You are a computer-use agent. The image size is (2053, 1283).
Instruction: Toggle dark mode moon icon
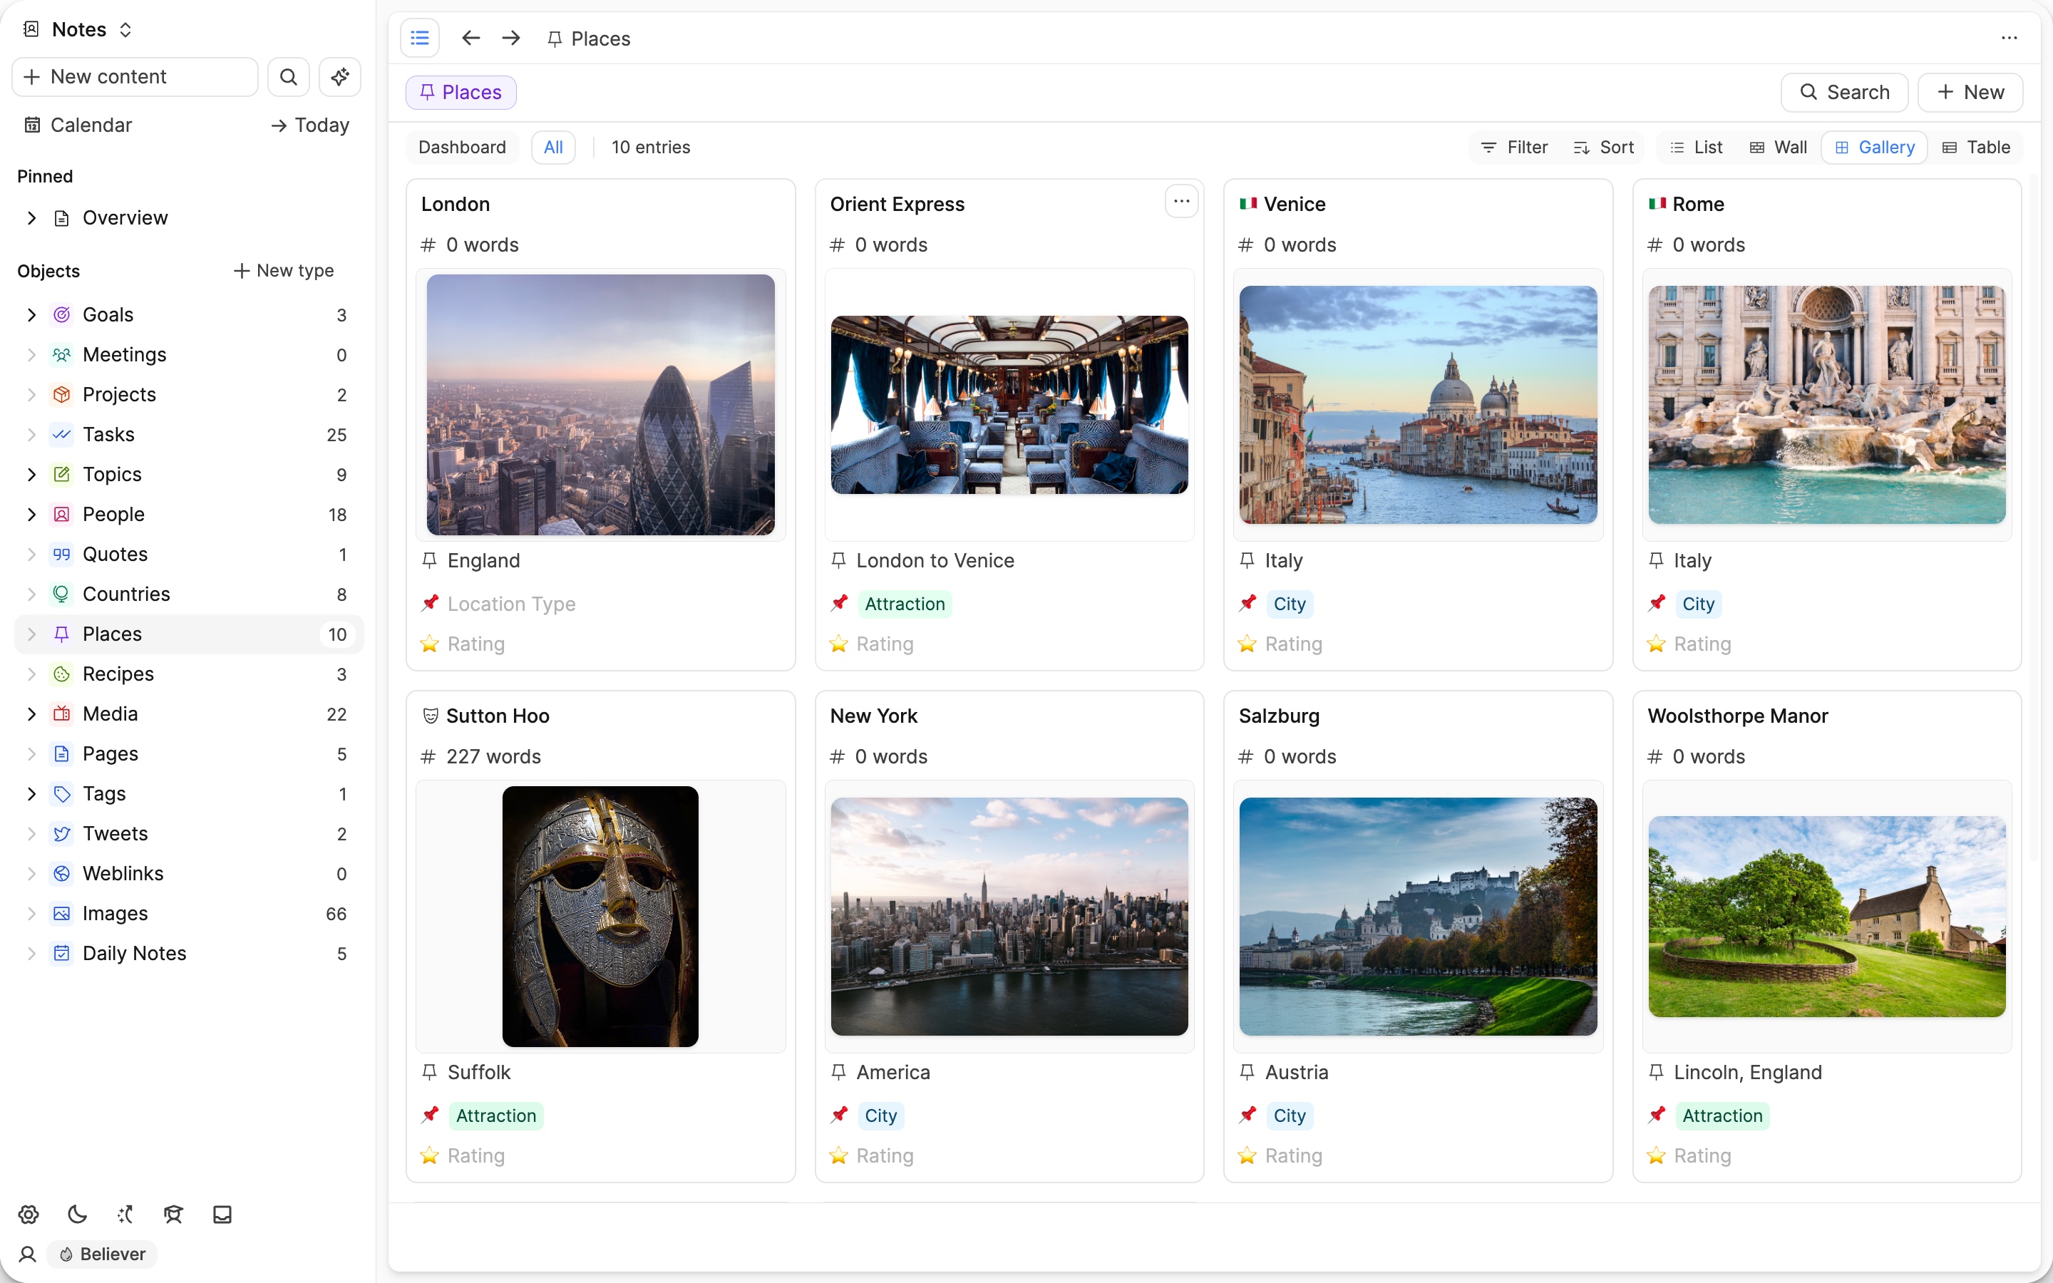77,1215
